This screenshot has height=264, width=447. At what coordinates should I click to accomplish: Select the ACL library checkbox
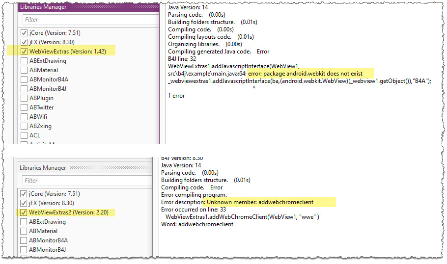(24, 135)
